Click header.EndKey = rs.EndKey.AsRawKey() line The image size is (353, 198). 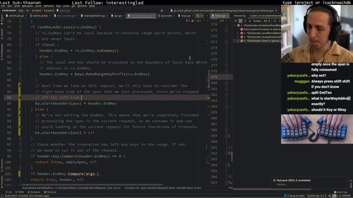point(79,51)
